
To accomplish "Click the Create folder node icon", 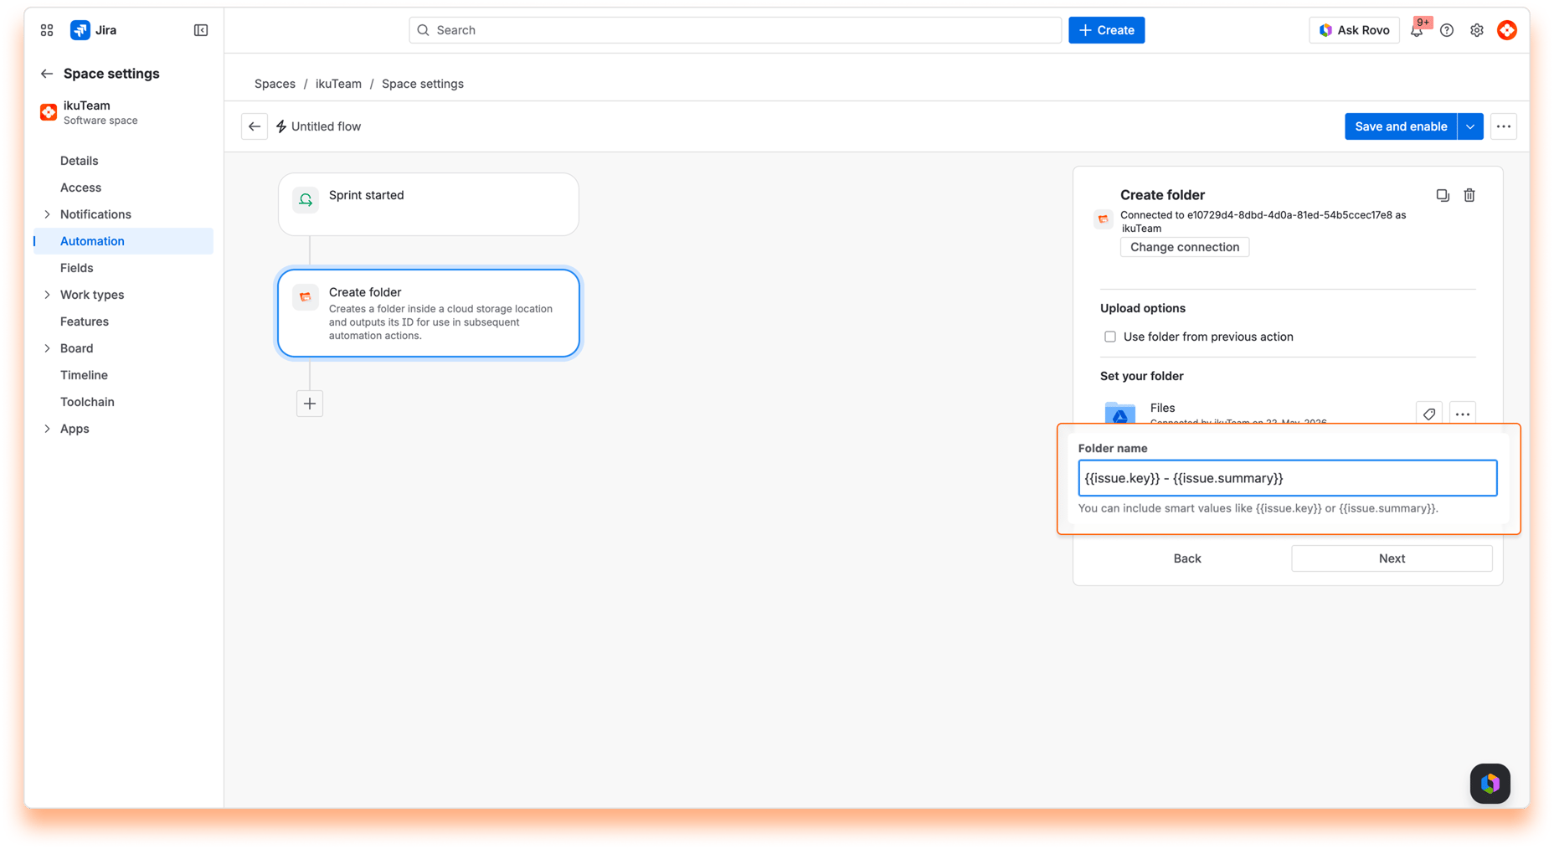I will click(306, 297).
